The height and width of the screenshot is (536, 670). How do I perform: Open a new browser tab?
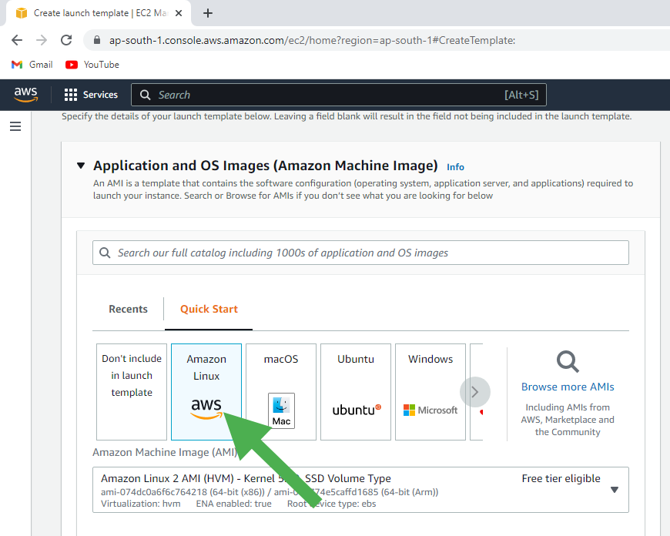208,13
